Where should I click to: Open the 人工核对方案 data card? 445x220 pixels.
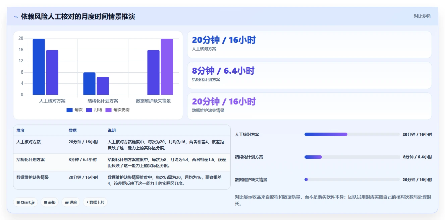click(309, 45)
